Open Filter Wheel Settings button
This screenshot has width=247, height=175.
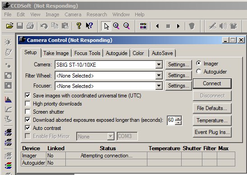point(178,75)
